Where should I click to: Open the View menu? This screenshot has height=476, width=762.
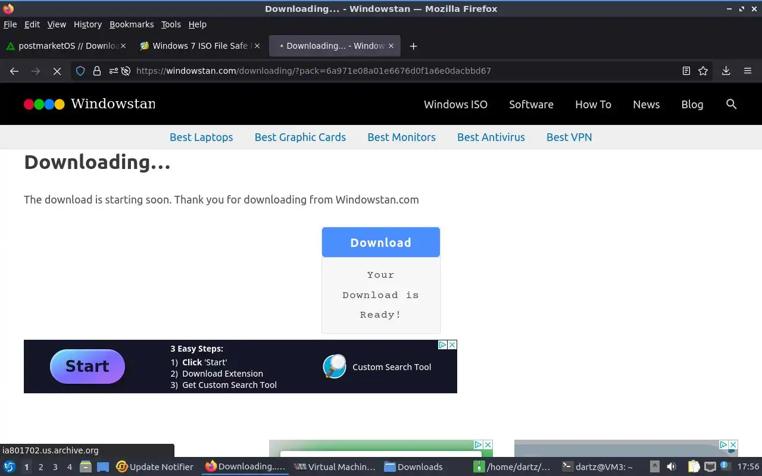tap(57, 24)
